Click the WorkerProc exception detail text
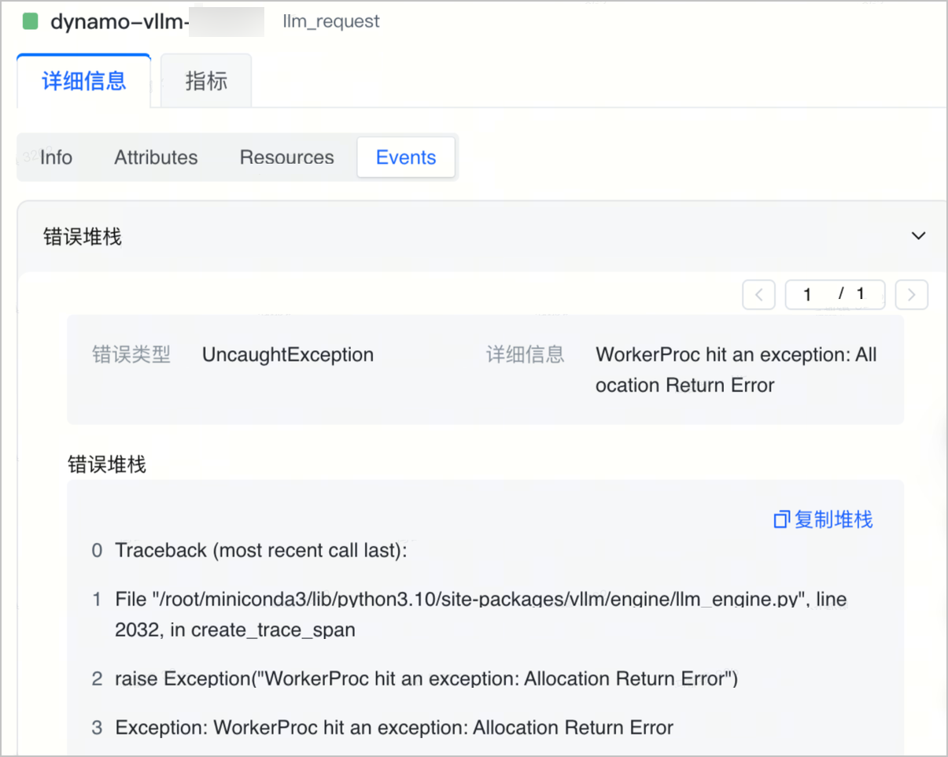This screenshot has height=757, width=948. 736,370
